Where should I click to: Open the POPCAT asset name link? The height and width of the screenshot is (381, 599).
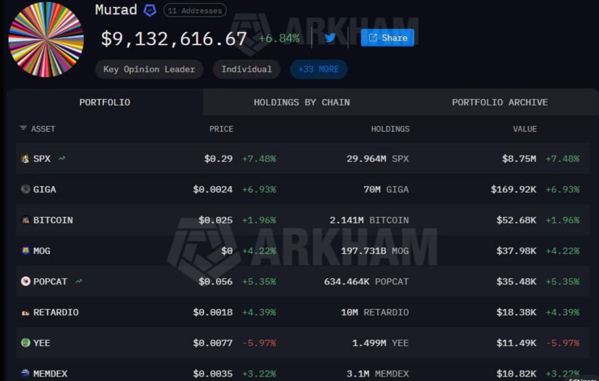tap(50, 281)
